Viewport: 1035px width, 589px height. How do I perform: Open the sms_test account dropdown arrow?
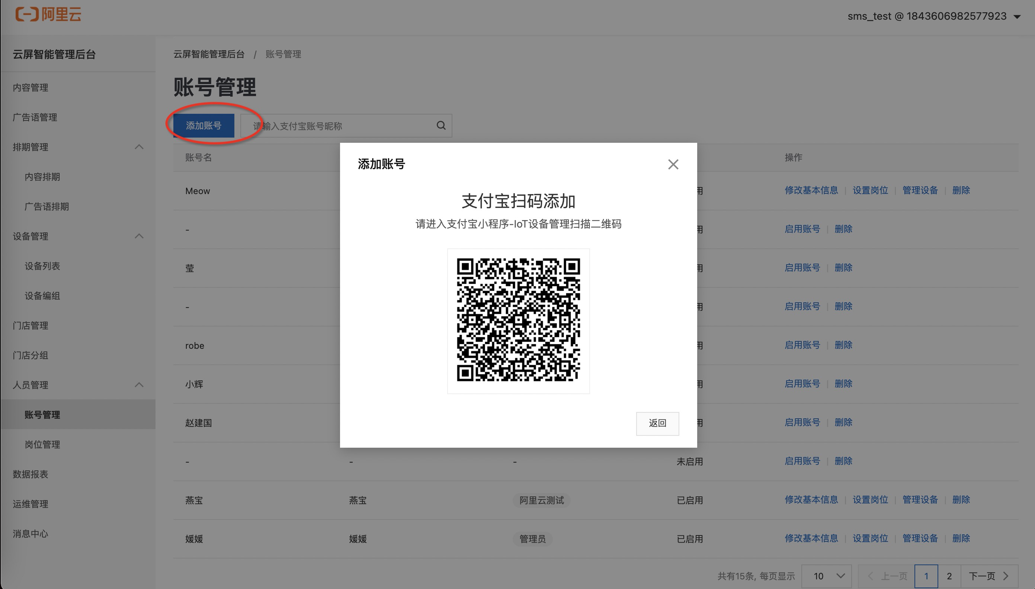pos(1016,17)
